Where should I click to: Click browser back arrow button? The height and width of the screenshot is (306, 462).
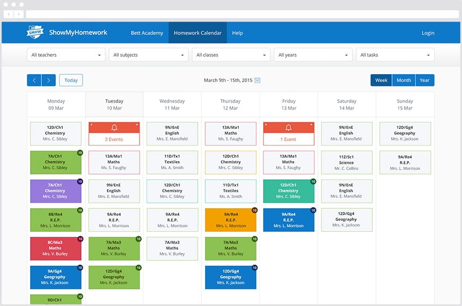pyautogui.click(x=9, y=14)
